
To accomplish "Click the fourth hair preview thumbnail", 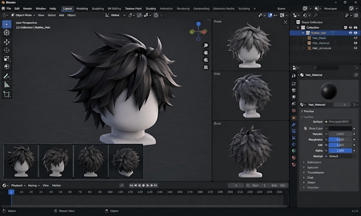I will click(x=126, y=161).
